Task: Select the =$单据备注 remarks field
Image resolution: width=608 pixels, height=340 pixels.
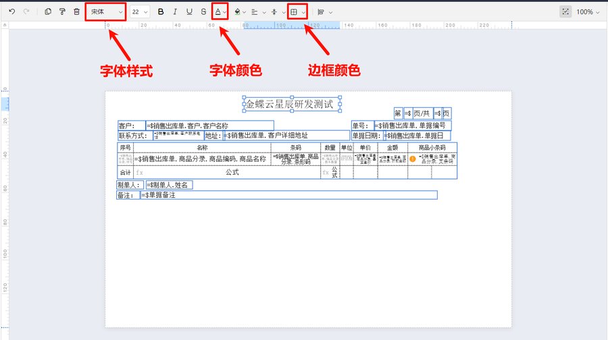Action: (x=289, y=195)
